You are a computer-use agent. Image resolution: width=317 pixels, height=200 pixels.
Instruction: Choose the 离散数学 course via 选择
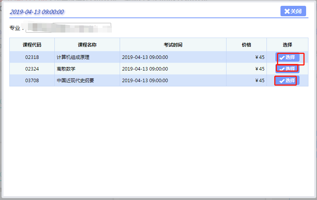tap(287, 69)
